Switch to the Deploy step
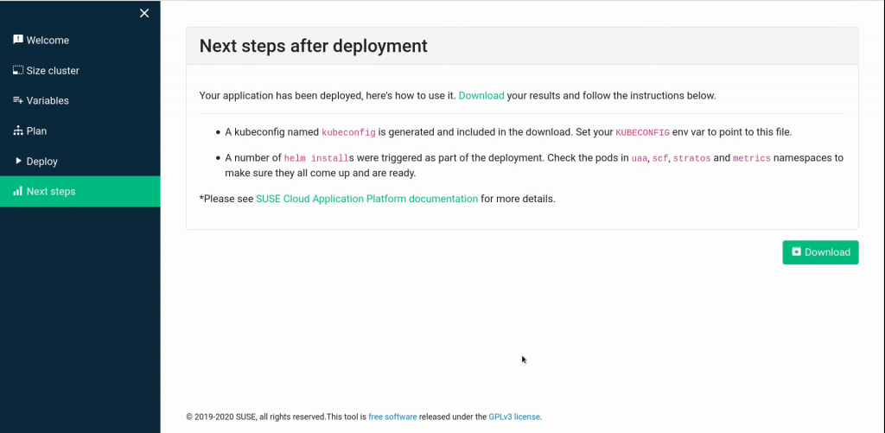 [x=42, y=161]
